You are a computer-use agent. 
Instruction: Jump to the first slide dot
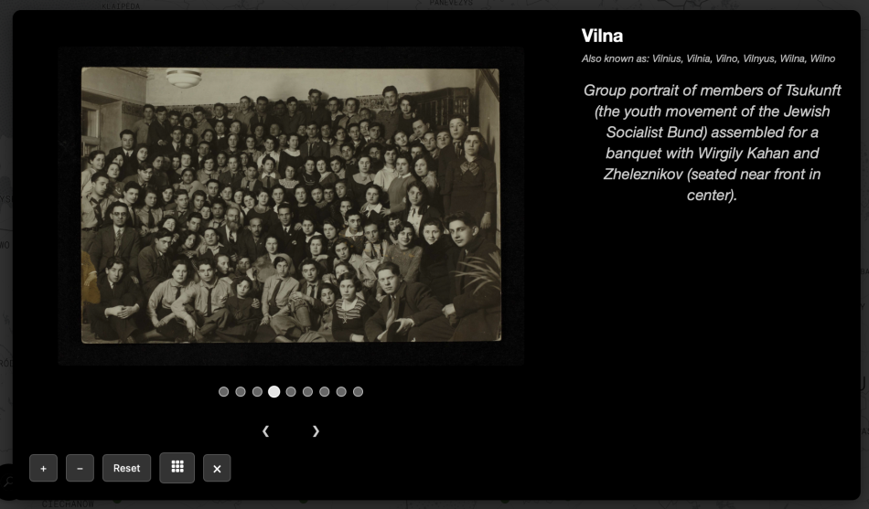pos(224,392)
